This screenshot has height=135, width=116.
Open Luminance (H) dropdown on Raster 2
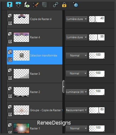(77, 92)
